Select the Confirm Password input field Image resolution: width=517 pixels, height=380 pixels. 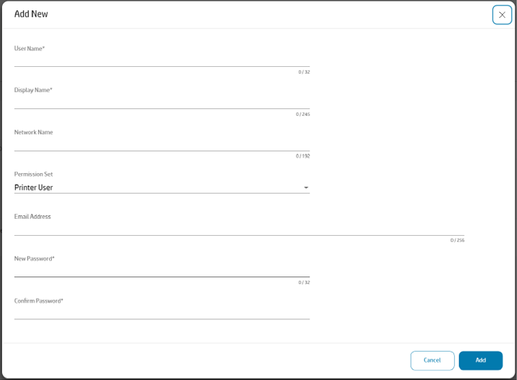point(161,312)
